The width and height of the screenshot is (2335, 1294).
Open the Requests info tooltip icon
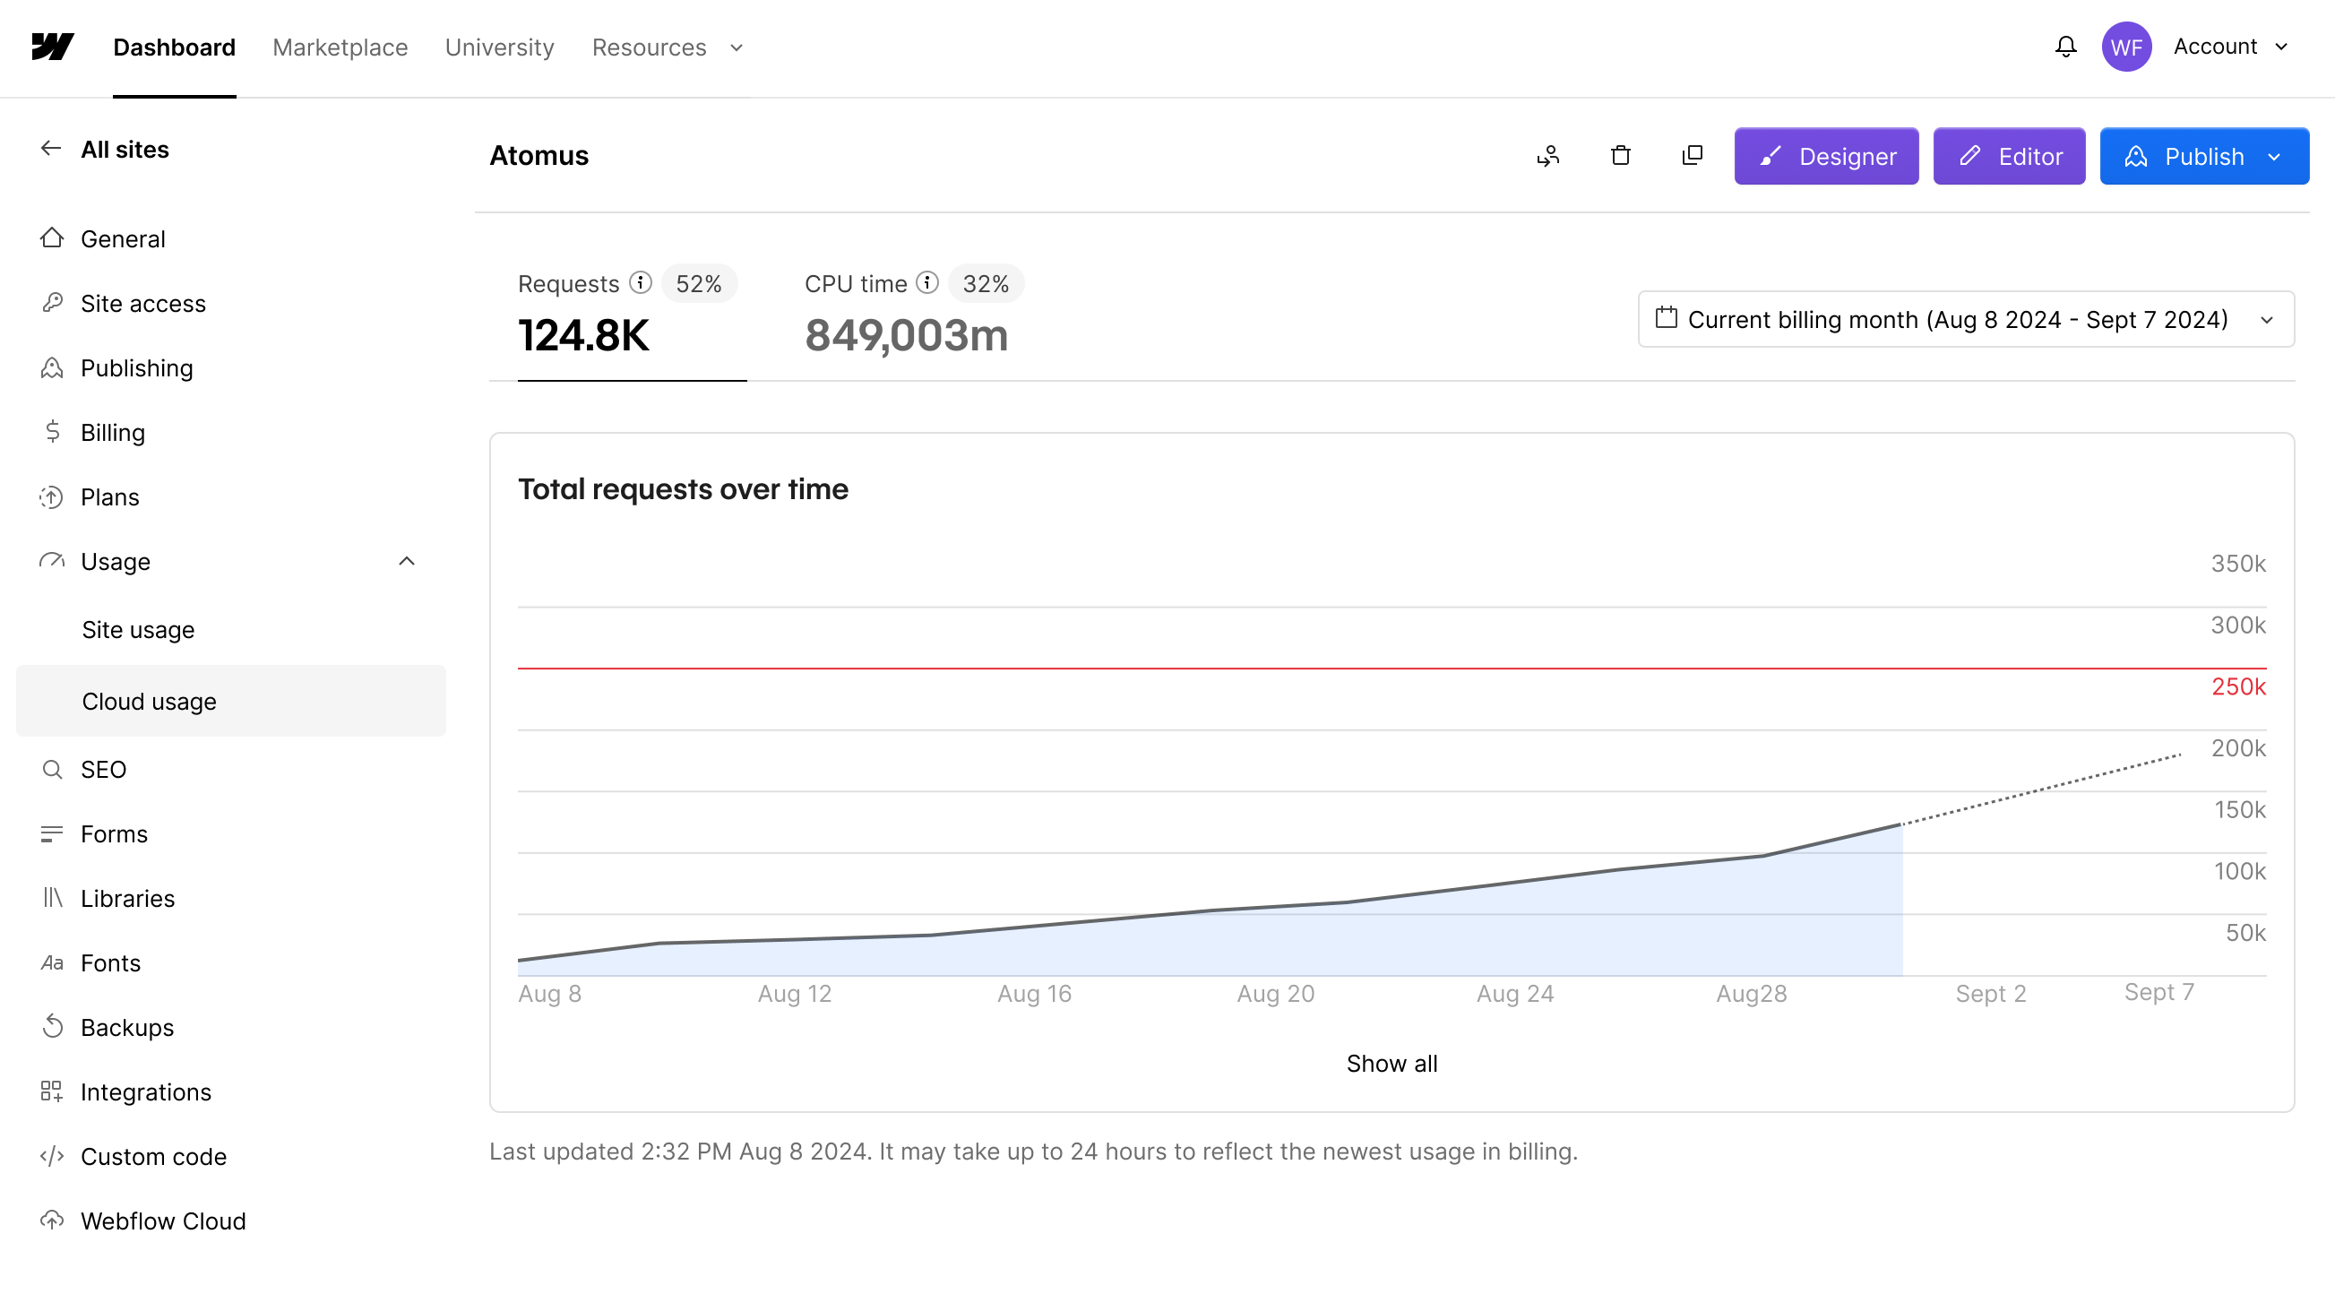tap(641, 282)
